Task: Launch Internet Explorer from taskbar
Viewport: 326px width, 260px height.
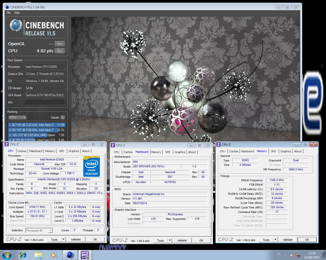Action: coord(23,255)
